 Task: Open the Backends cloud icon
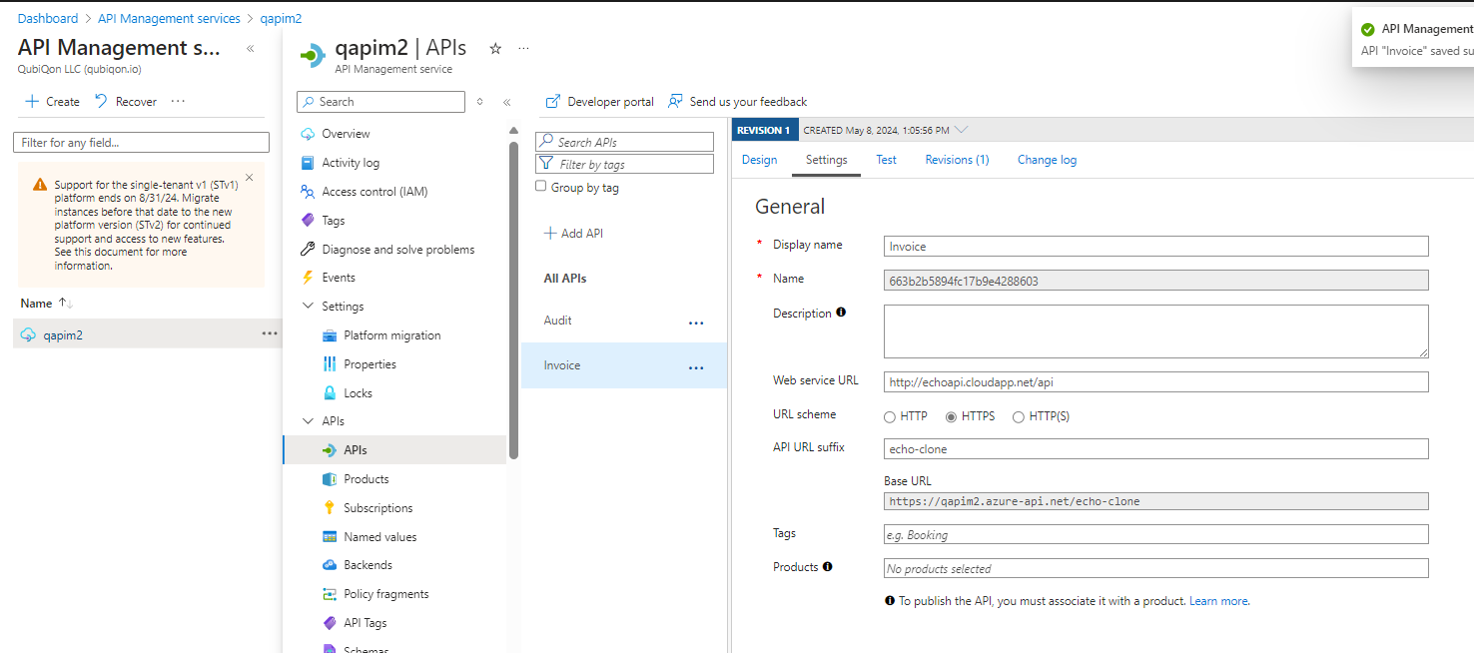click(x=330, y=565)
